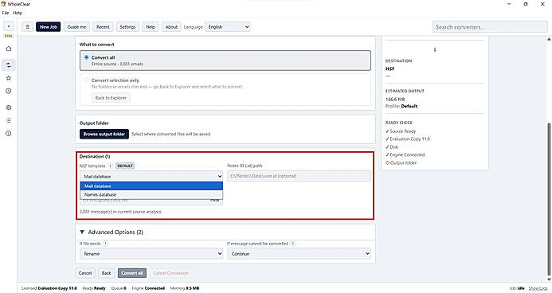The height and width of the screenshot is (293, 552).
Task: Click the Cancel button
Action: (85, 273)
